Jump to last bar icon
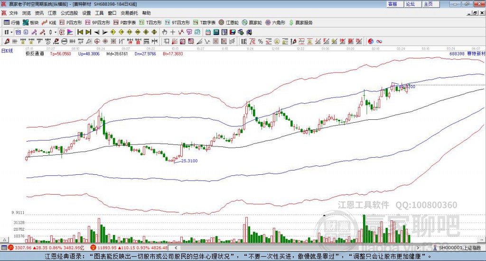 (x=88, y=32)
